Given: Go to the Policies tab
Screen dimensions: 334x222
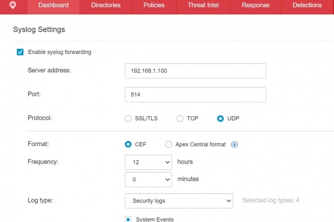Looking at the screenshot, I should (154, 6).
